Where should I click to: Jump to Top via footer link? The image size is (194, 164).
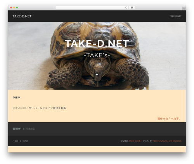pyautogui.click(x=16, y=141)
